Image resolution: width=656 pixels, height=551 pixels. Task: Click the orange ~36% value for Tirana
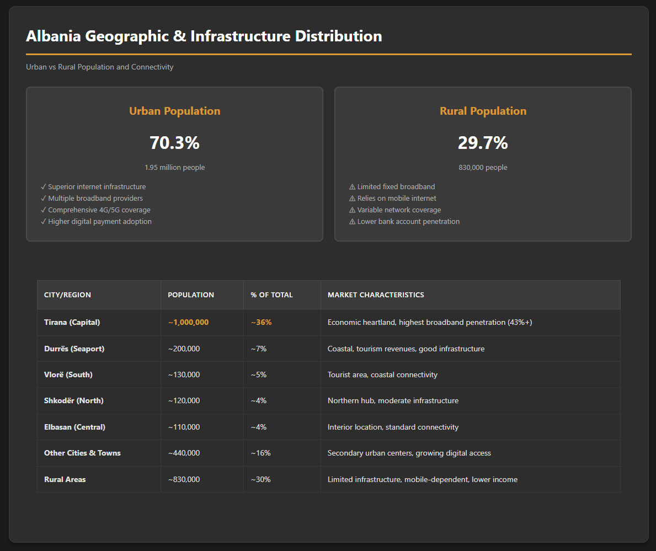(261, 323)
